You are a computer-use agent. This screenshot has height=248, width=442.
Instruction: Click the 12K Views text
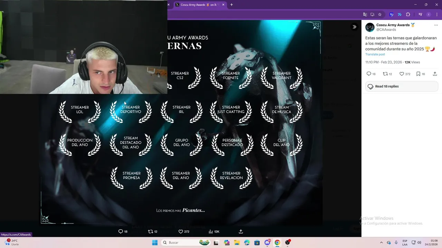412,62
